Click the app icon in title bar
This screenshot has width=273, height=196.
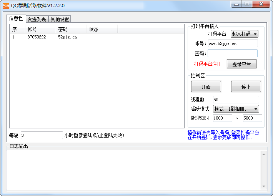click(x=6, y=6)
